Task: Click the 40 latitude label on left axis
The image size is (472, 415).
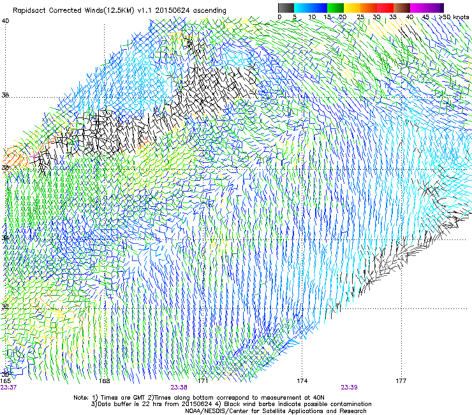Action: (x=5, y=21)
